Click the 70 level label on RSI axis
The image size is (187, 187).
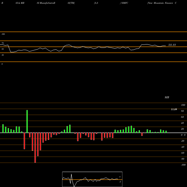(x=3, y=43)
